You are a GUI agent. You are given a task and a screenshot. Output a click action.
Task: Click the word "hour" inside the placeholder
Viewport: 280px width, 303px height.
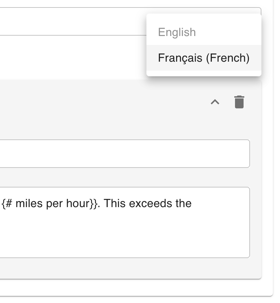[77, 204]
